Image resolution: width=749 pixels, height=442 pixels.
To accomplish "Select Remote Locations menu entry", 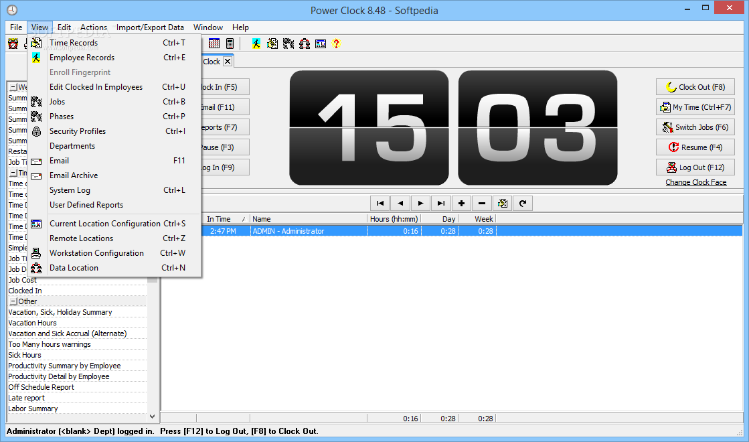I will 114,238.
